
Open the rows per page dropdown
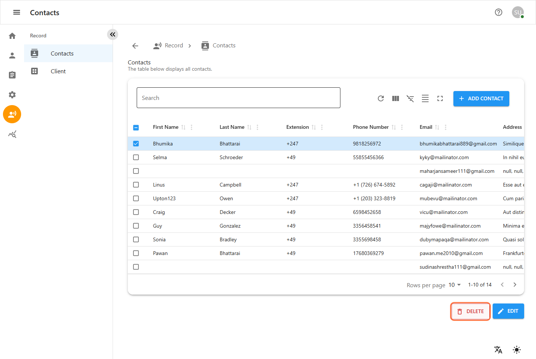point(455,285)
